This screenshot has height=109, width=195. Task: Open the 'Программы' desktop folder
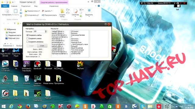coord(59,80)
